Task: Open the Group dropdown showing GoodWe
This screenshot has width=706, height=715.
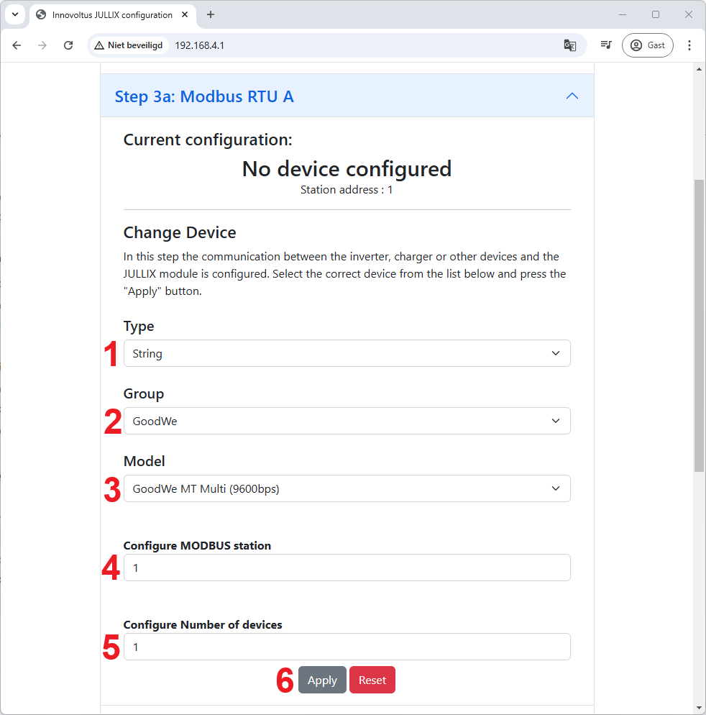Action: point(347,421)
